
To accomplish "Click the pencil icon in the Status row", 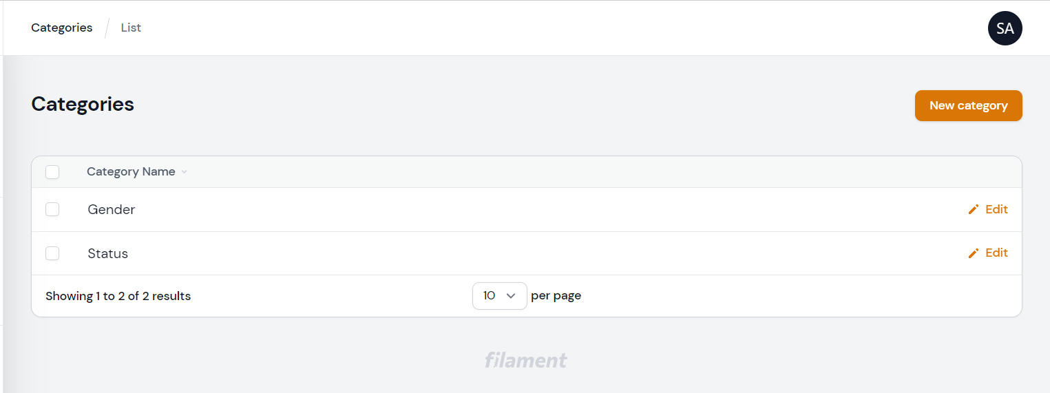I will (973, 253).
